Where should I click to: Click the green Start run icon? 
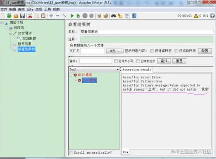click(72, 16)
